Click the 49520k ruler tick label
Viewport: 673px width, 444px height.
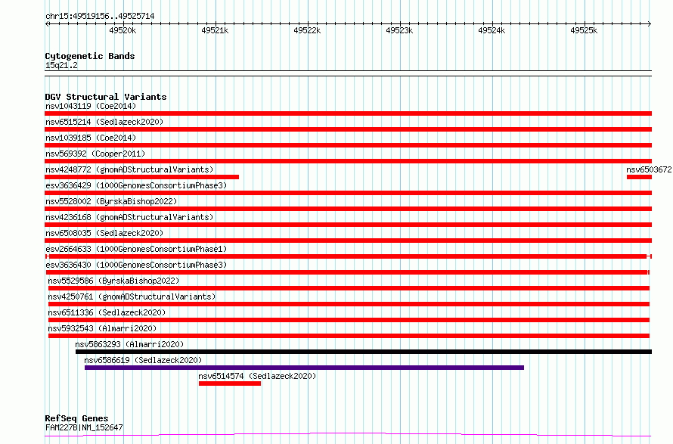click(123, 30)
